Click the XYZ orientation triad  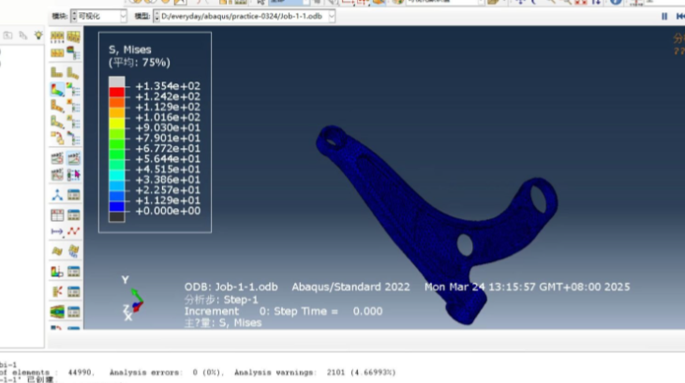point(132,302)
